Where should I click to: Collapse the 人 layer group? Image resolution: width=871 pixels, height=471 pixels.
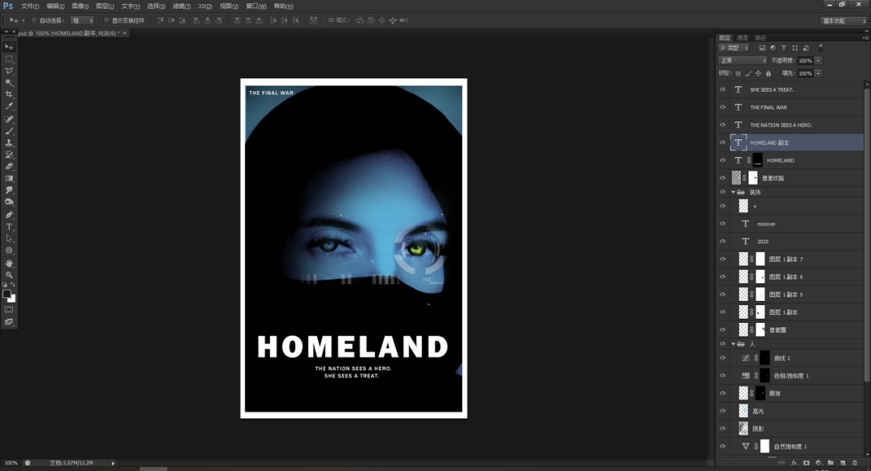[733, 344]
